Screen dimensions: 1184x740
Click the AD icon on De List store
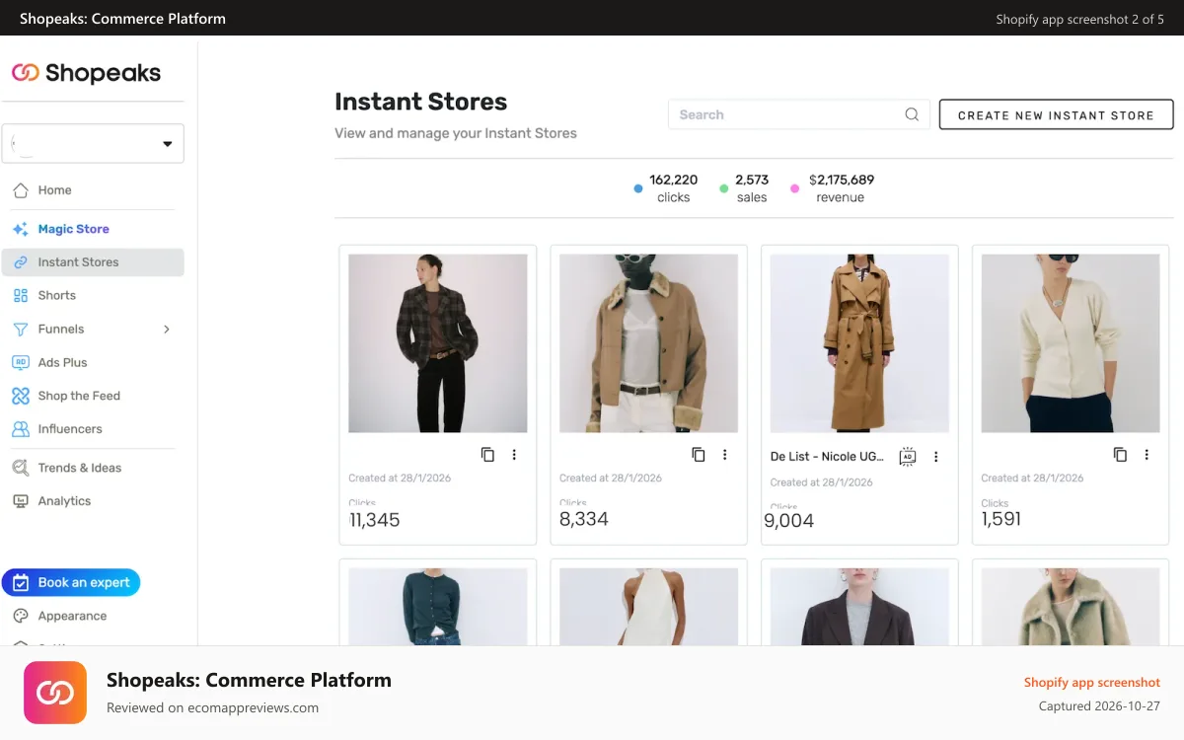(908, 457)
